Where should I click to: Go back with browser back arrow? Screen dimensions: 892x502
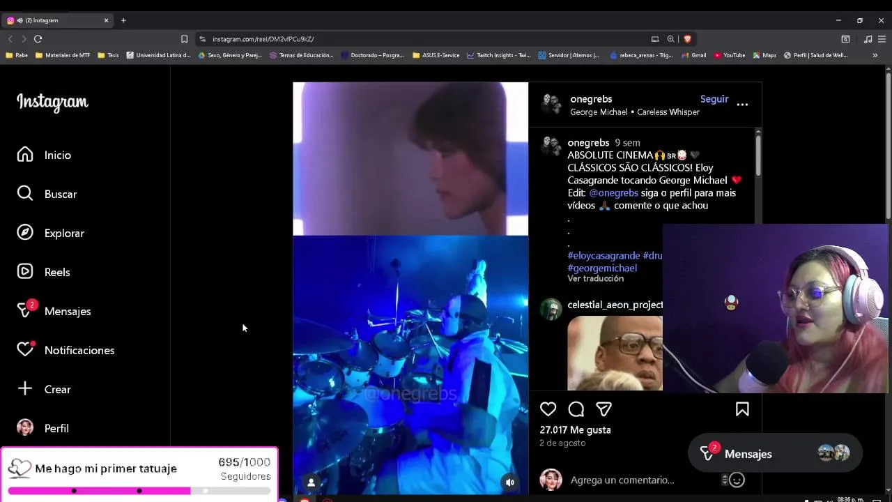(x=10, y=39)
